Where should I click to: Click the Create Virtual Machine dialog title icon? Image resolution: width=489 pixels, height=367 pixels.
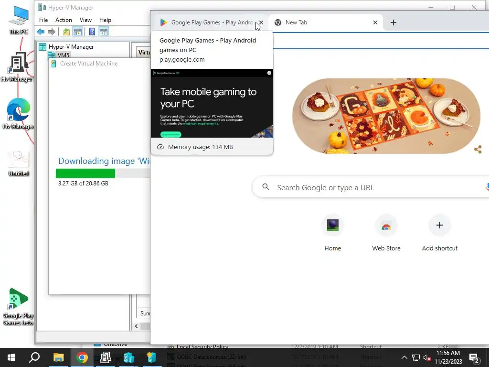pos(53,64)
